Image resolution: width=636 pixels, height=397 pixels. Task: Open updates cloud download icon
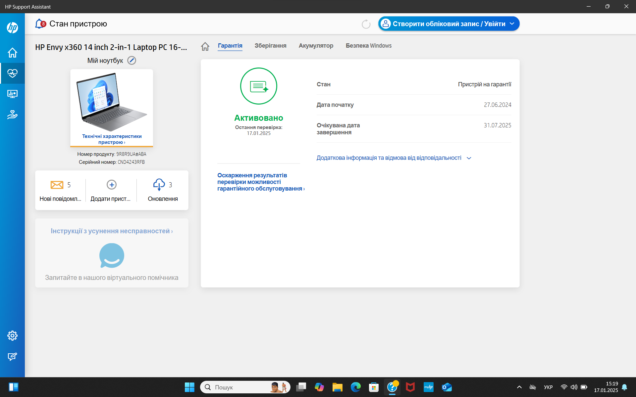[x=159, y=185]
